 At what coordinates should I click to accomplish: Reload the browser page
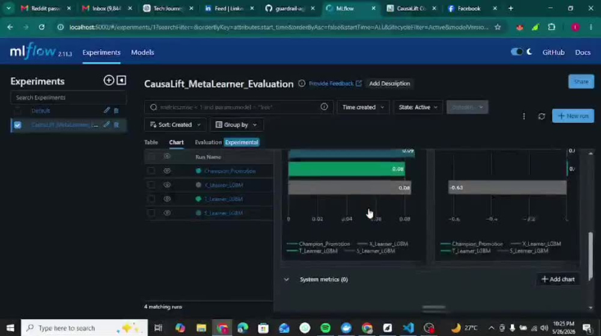click(x=41, y=27)
